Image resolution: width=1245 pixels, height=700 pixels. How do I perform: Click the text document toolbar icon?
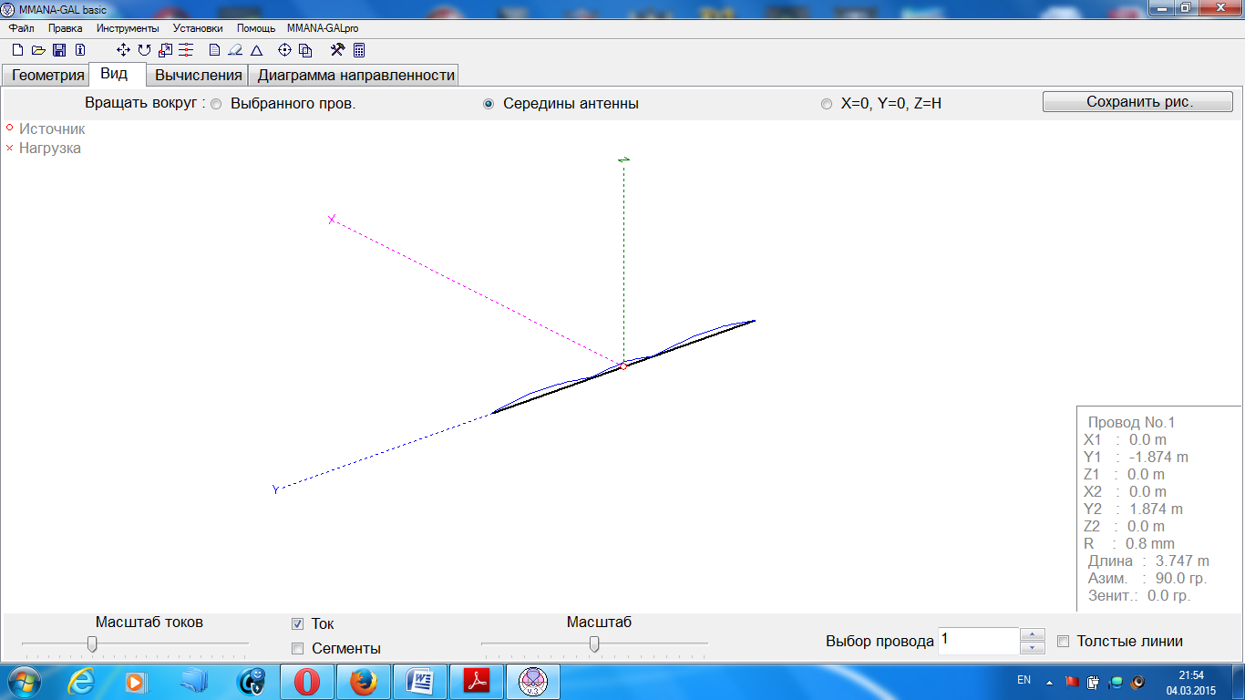[x=215, y=50]
